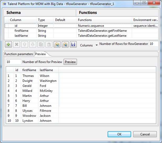This screenshot has width=162, height=143.
Task: Select the Preview tab
Action: point(41,54)
